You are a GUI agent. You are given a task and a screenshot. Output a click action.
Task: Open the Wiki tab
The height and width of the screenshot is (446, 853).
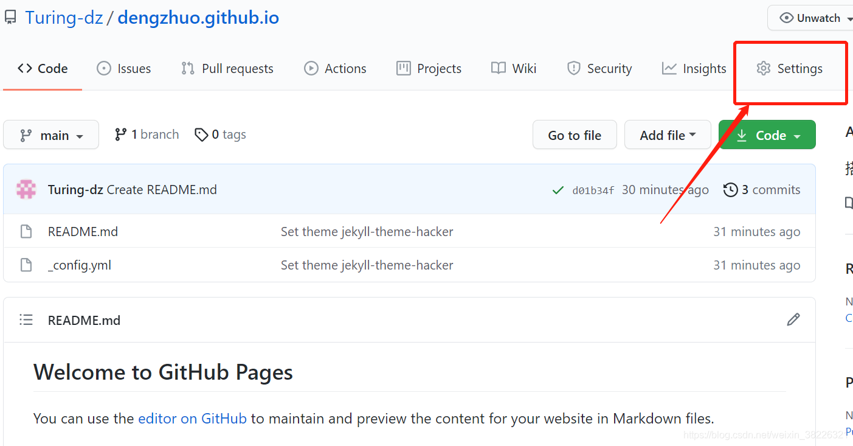tap(514, 69)
